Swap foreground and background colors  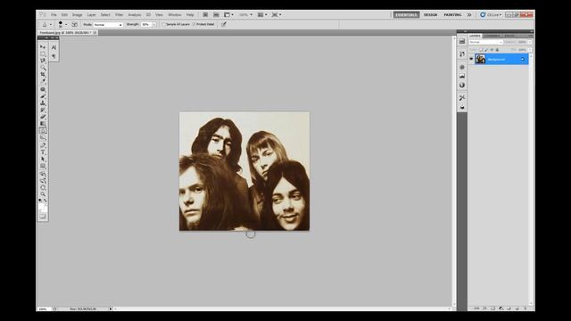pos(46,201)
